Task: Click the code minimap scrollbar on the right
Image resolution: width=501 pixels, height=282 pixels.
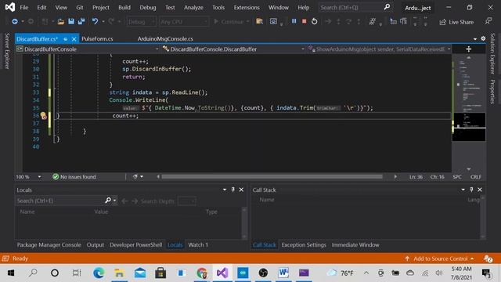Action: point(469,113)
